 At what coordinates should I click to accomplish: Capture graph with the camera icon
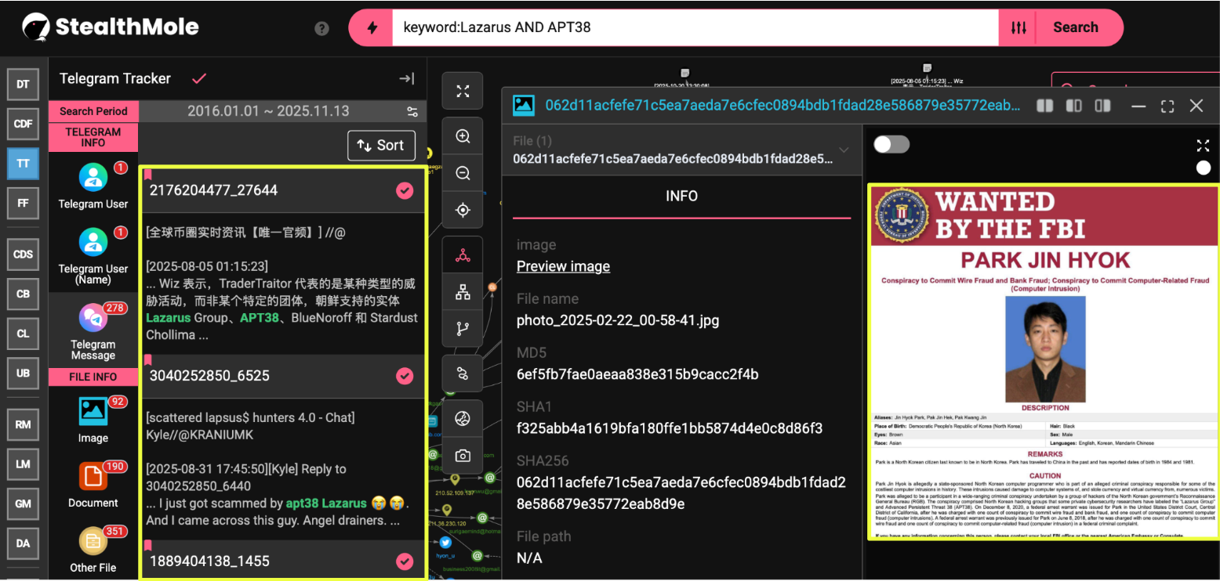pos(463,456)
